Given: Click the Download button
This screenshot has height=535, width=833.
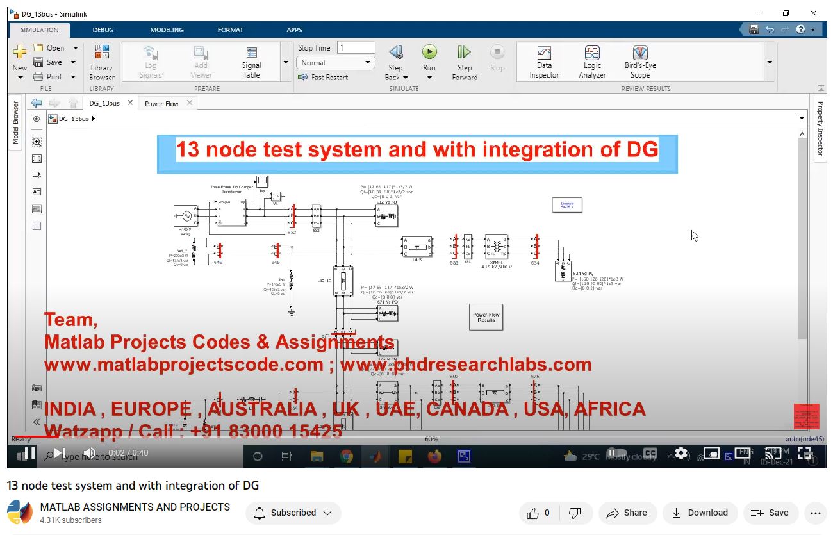Looking at the screenshot, I should coord(699,513).
